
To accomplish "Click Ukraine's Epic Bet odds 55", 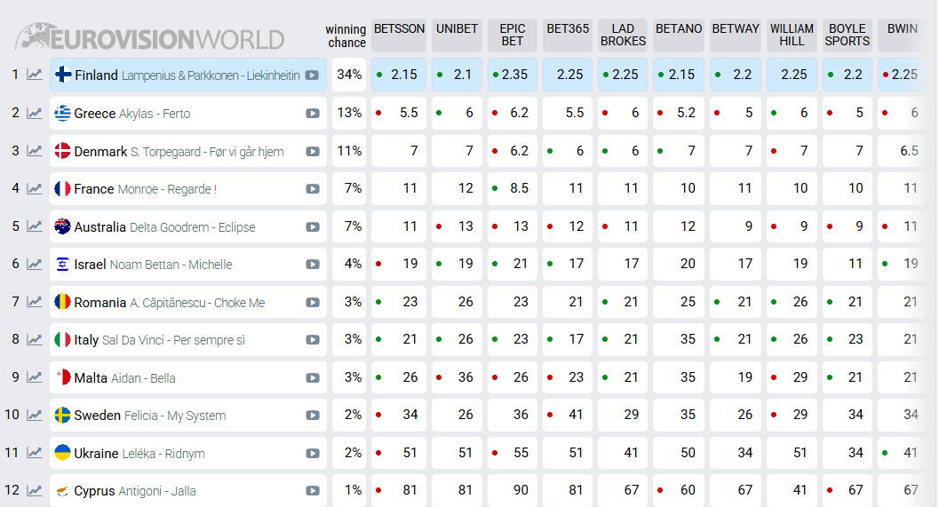I will click(x=512, y=453).
